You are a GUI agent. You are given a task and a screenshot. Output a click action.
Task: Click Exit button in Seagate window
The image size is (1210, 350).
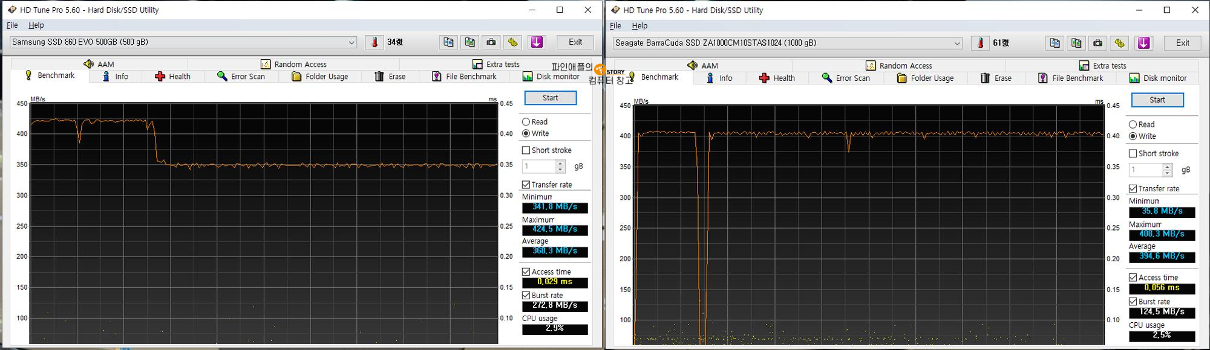(x=1183, y=43)
